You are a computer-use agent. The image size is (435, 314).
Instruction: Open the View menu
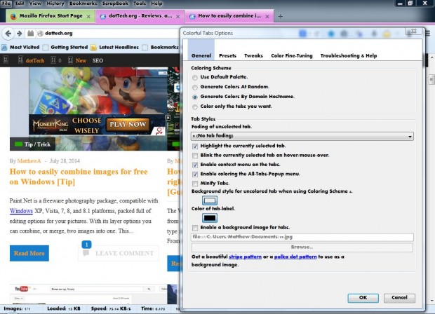[35, 4]
